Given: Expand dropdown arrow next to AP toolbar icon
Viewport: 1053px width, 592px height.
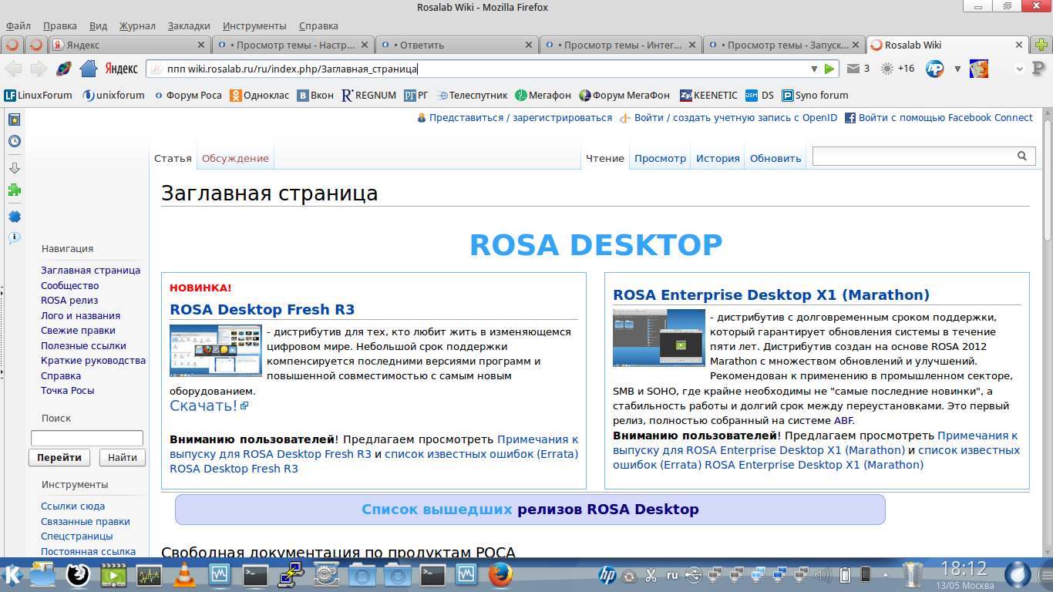Looking at the screenshot, I should [957, 69].
